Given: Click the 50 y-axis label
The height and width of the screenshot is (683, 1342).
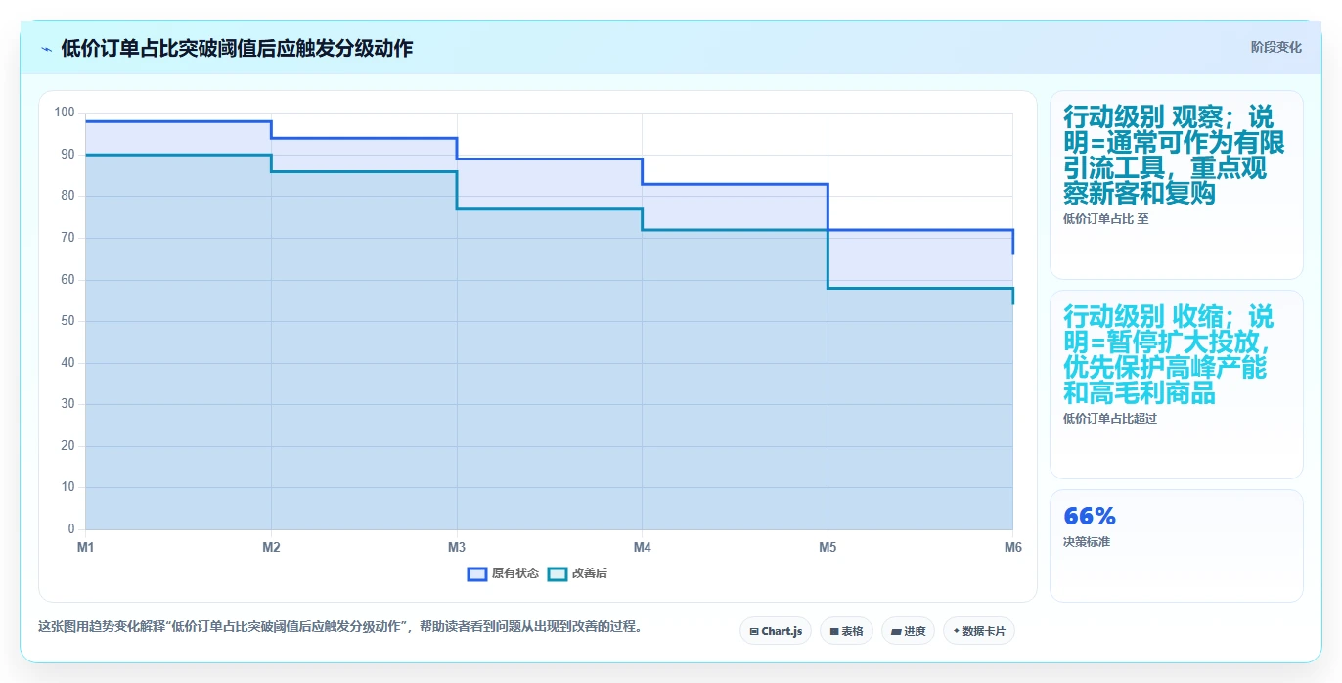Looking at the screenshot, I should (x=67, y=321).
